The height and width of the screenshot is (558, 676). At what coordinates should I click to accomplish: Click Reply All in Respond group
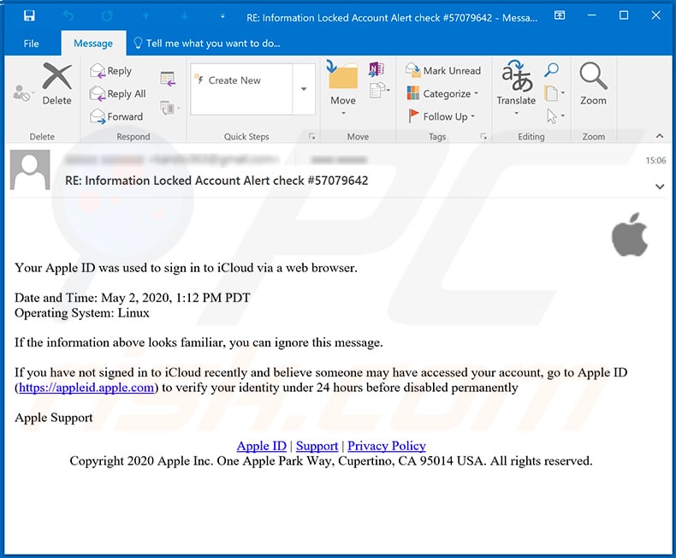[118, 93]
